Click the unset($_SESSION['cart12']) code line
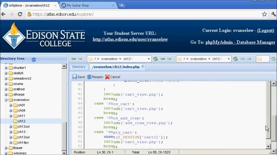This screenshot has width=277, height=155. coord(135,137)
